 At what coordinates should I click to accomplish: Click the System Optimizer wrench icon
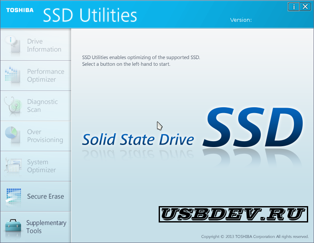click(13, 166)
